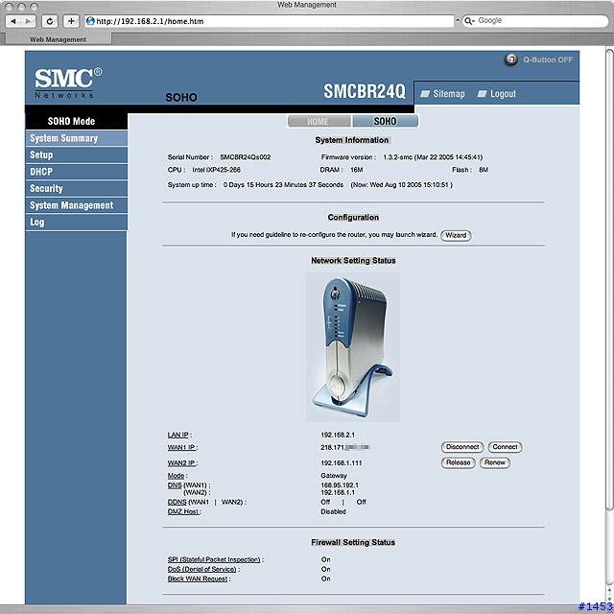Toggle the Q-Button OFF label
614x614 pixels.
[548, 59]
